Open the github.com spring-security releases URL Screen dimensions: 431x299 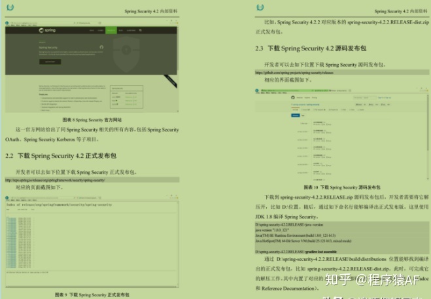click(294, 73)
